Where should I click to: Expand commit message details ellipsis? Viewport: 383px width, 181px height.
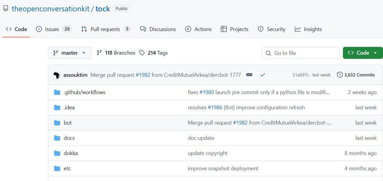(x=249, y=75)
